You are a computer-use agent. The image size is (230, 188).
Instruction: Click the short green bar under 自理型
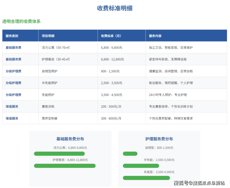coord(130,154)
